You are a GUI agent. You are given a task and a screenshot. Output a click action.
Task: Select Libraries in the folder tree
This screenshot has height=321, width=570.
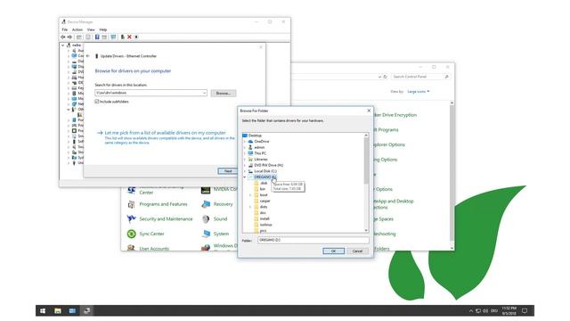(261, 159)
